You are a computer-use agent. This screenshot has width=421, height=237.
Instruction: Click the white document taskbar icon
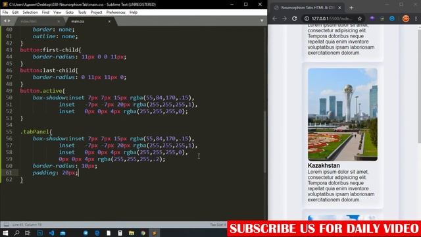coord(109,233)
